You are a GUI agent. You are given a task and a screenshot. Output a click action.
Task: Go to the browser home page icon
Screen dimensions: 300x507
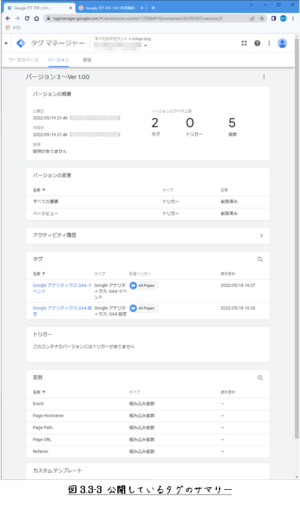click(x=36, y=18)
